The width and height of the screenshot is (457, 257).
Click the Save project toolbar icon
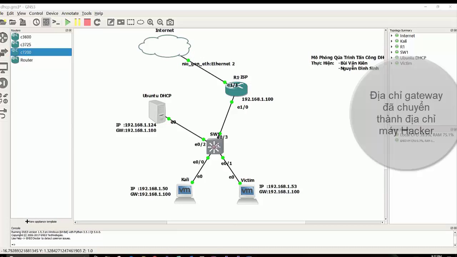point(22,22)
